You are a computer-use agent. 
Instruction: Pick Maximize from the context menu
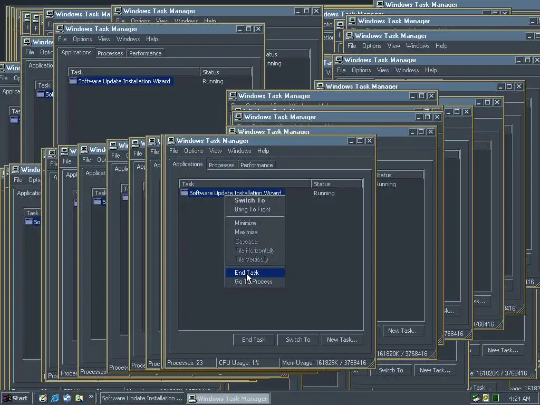point(255,232)
